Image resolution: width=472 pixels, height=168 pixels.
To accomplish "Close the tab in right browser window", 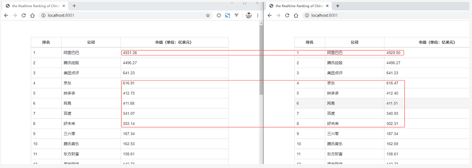I will pyautogui.click(x=327, y=6).
